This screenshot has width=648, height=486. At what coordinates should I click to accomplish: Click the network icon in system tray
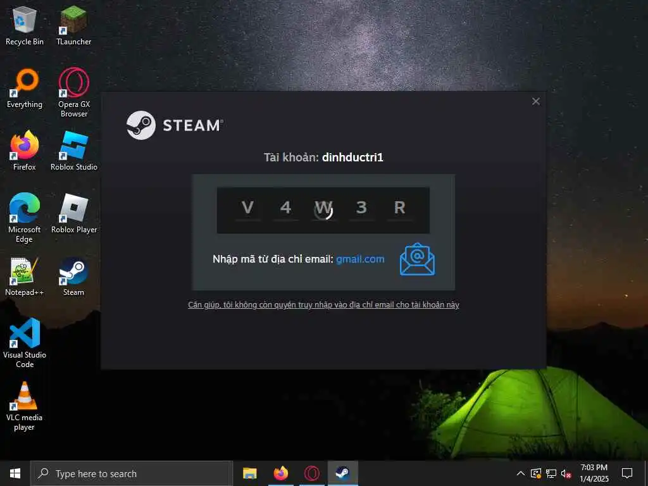pyautogui.click(x=551, y=473)
